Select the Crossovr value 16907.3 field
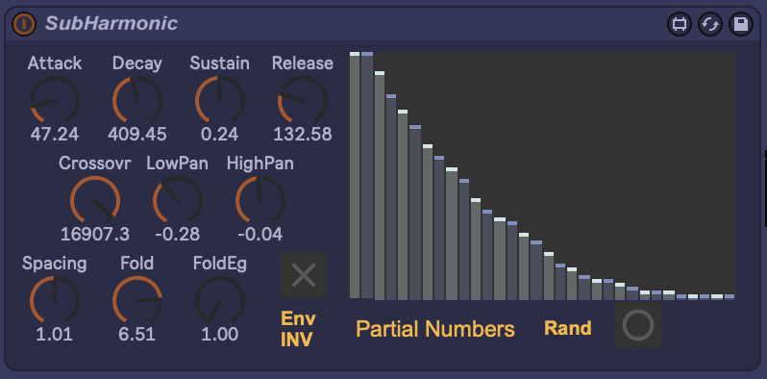Screen dimensions: 767x379 pyautogui.click(x=95, y=235)
